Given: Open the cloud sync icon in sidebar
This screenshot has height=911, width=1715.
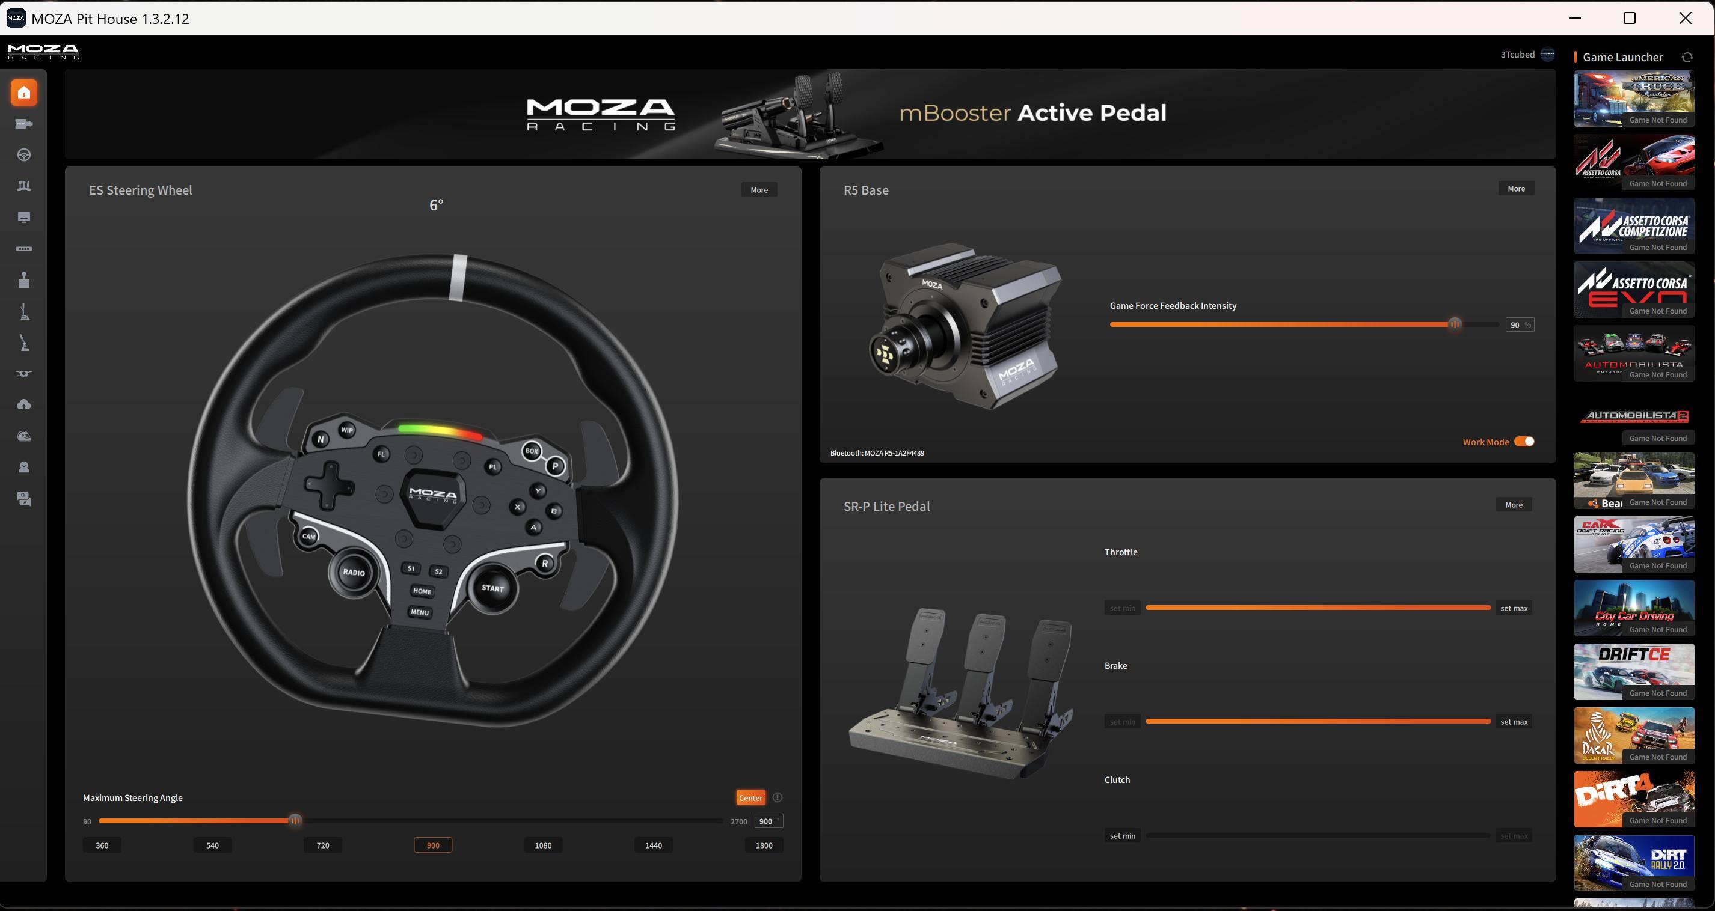Looking at the screenshot, I should tap(24, 404).
